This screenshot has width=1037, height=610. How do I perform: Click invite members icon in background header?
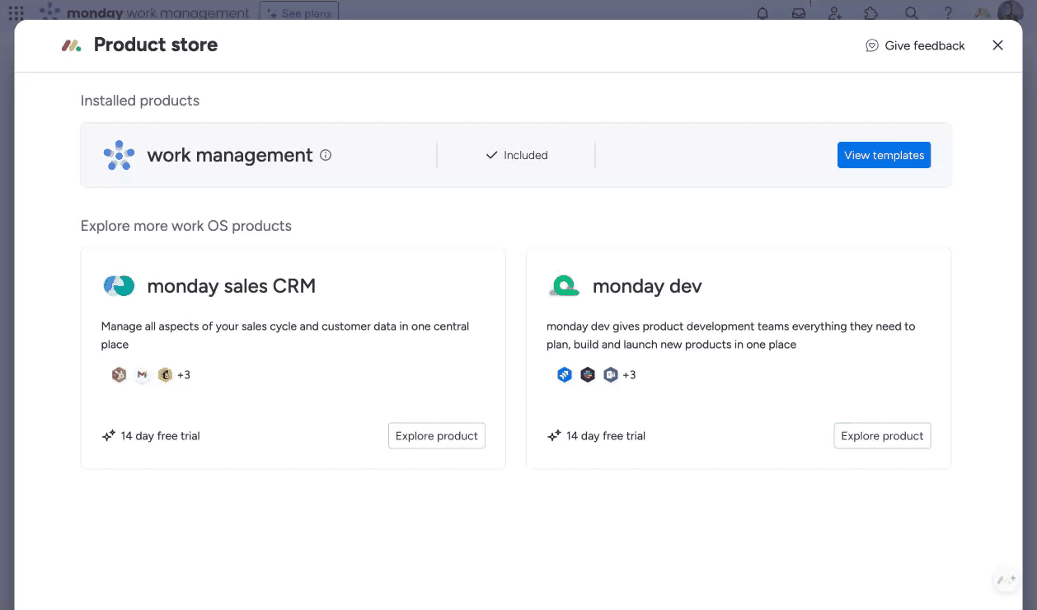click(835, 13)
